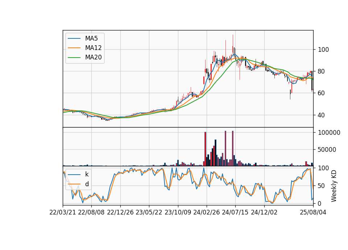Click the d legend label in KD panel
This screenshot has height=250, width=348.
(87, 184)
